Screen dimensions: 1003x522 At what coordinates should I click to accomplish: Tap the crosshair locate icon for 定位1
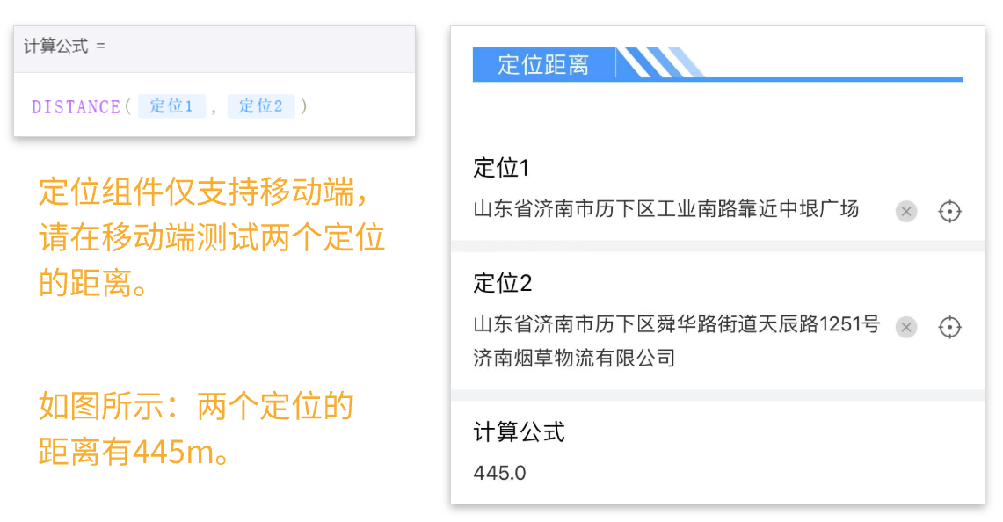[x=949, y=211]
